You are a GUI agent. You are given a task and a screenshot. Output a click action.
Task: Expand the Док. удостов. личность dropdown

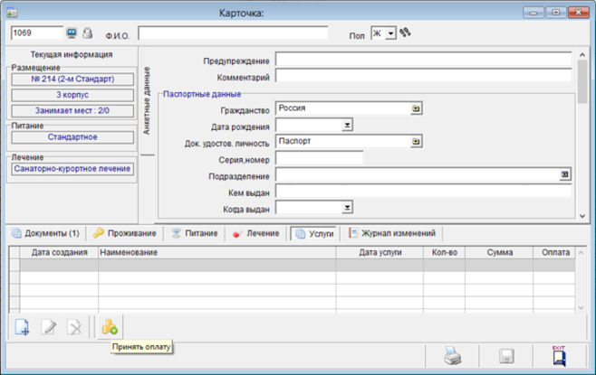(x=416, y=142)
